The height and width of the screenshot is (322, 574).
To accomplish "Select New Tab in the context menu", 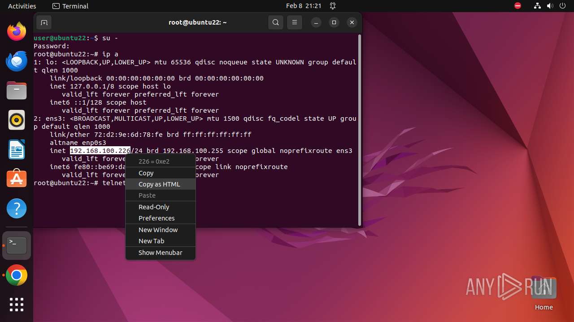I will [161, 241].
